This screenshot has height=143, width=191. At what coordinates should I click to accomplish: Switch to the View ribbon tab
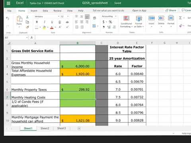[x=70, y=11]
